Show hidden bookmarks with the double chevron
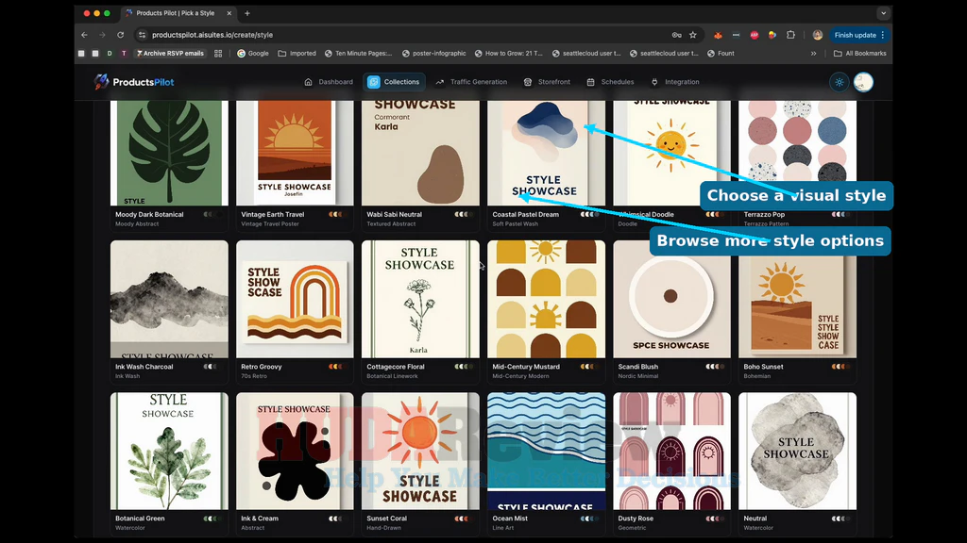The width and height of the screenshot is (967, 543). pos(813,54)
